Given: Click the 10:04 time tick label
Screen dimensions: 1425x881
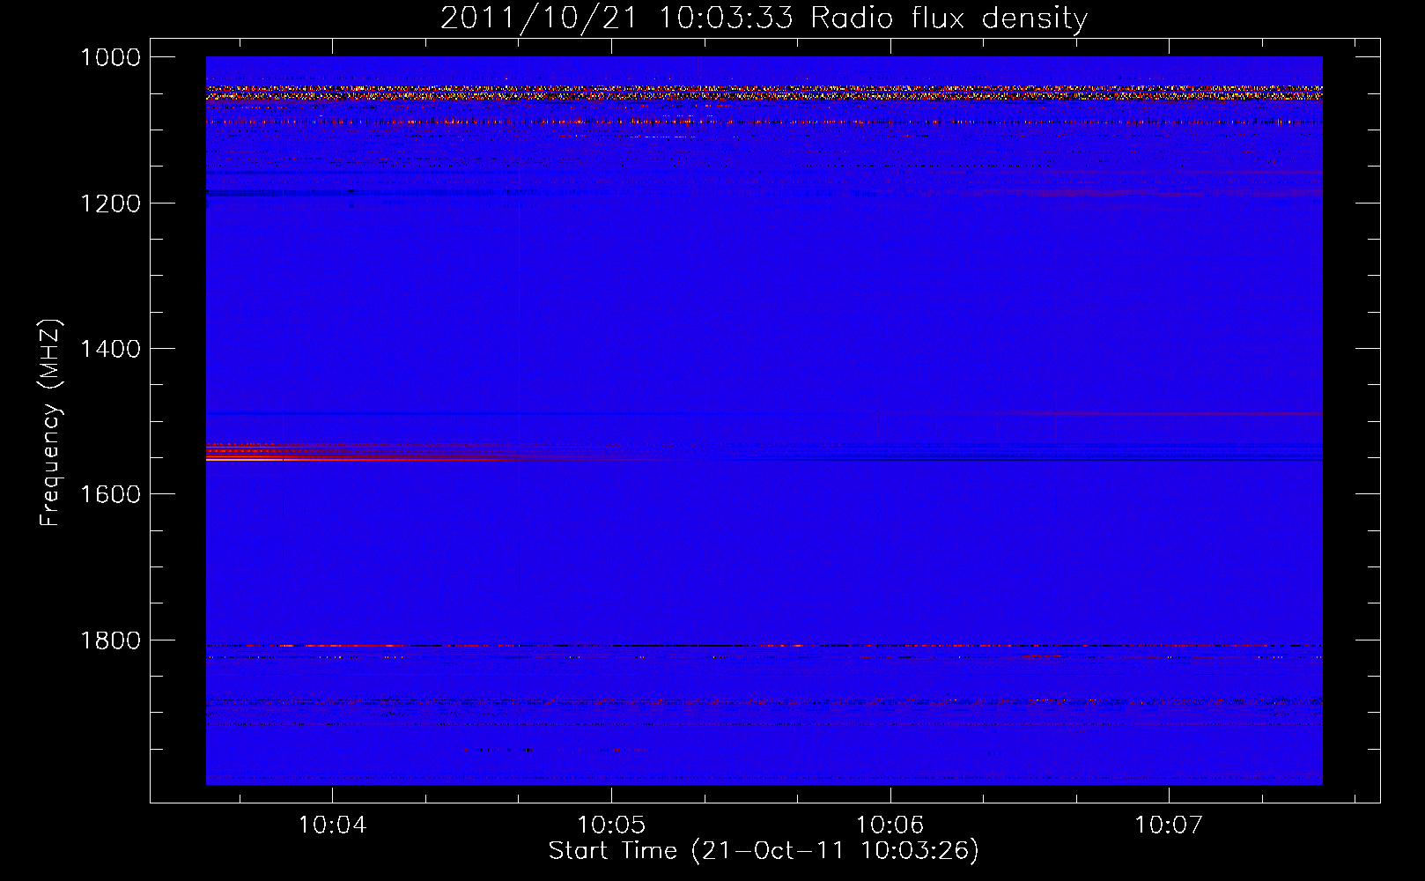Looking at the screenshot, I should click(x=332, y=825).
